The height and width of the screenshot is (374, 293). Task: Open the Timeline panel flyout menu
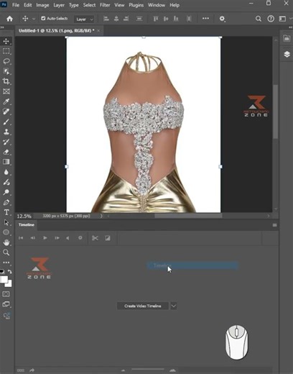(274, 225)
